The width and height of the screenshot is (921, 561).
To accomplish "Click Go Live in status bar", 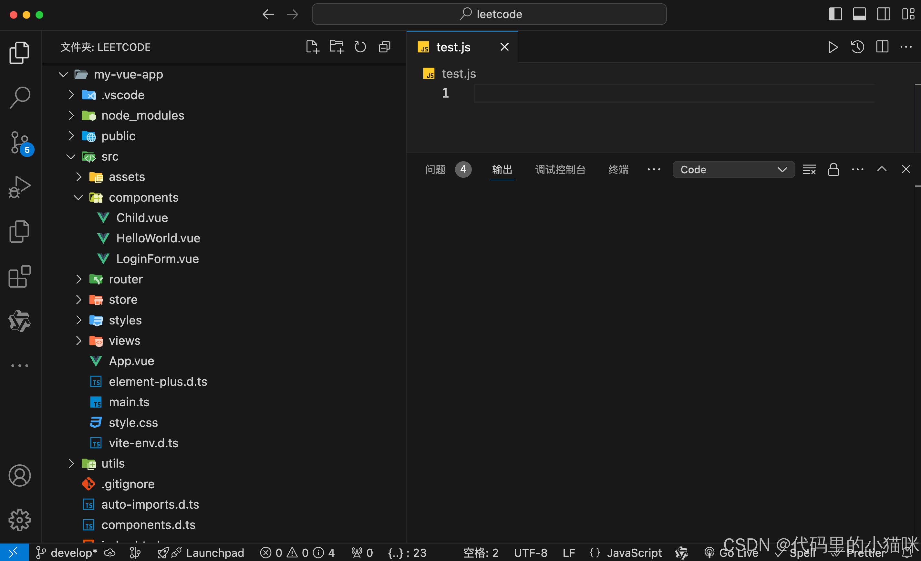I will [731, 553].
